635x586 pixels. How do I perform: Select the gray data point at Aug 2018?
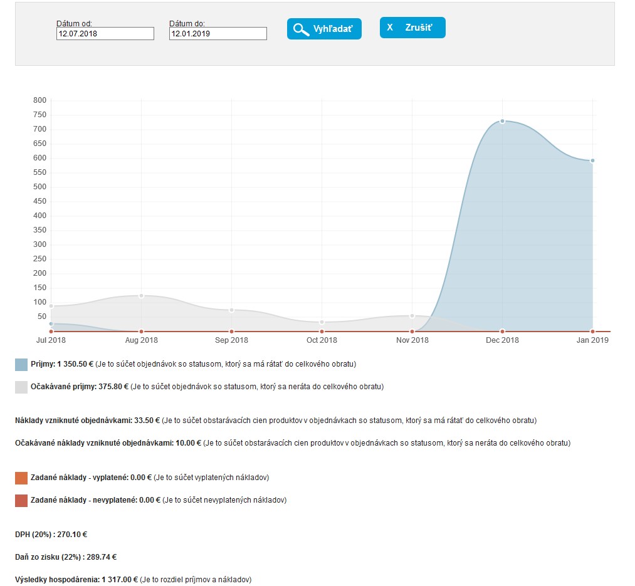point(141,295)
